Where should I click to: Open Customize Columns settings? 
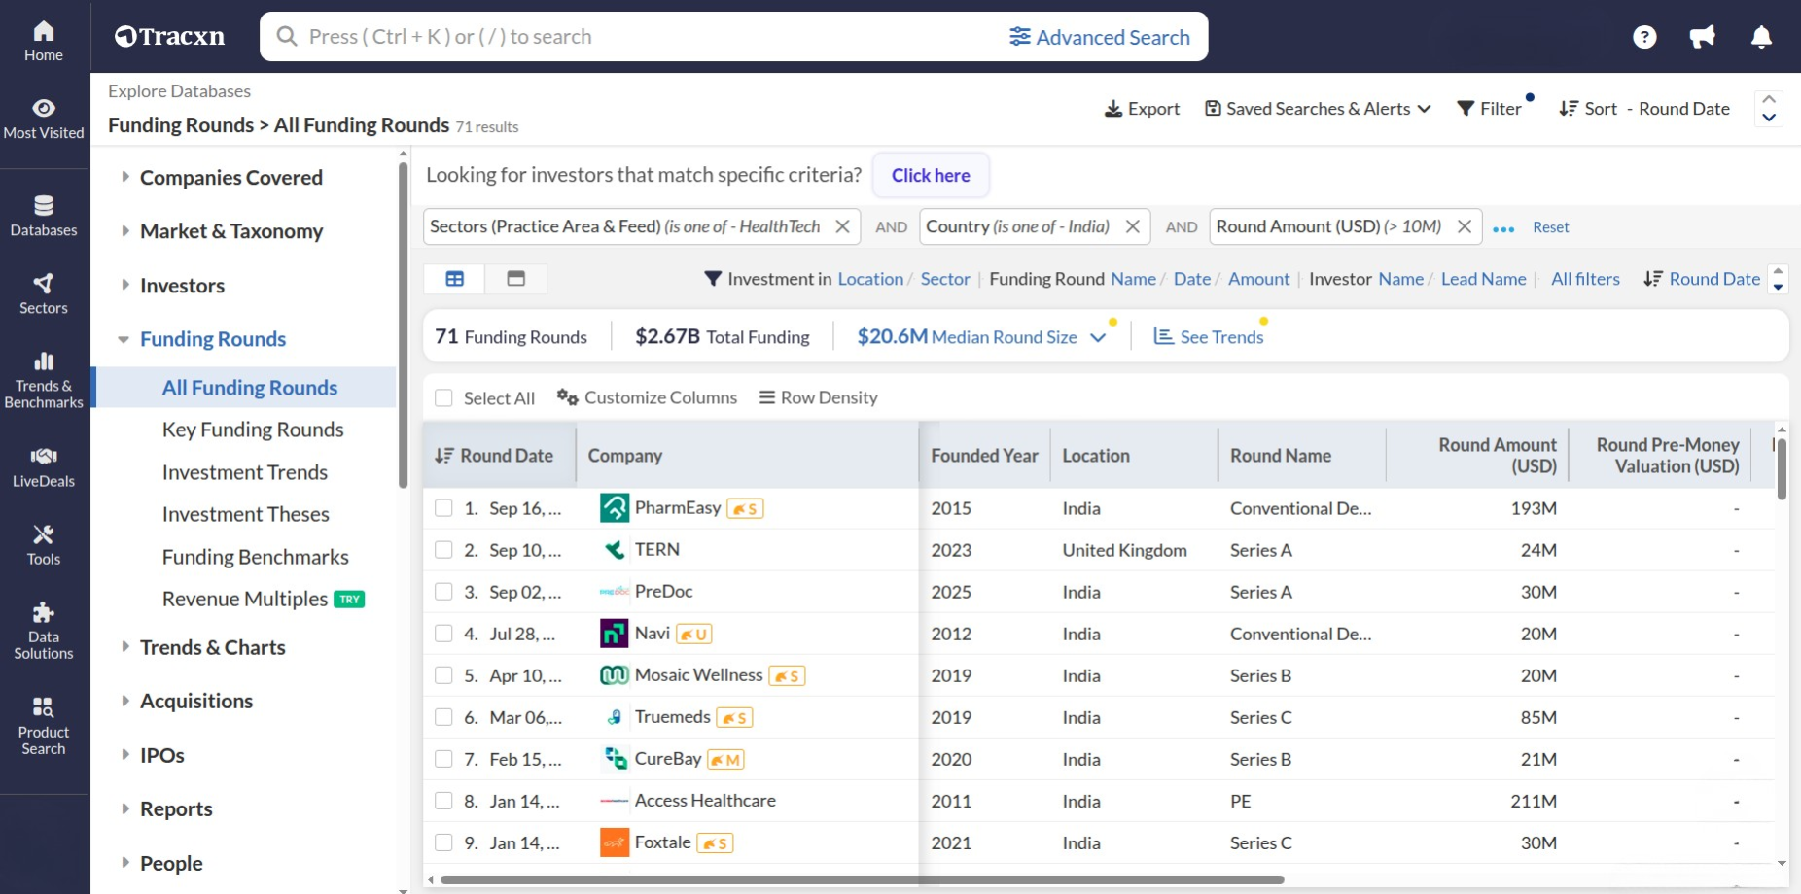647,396
